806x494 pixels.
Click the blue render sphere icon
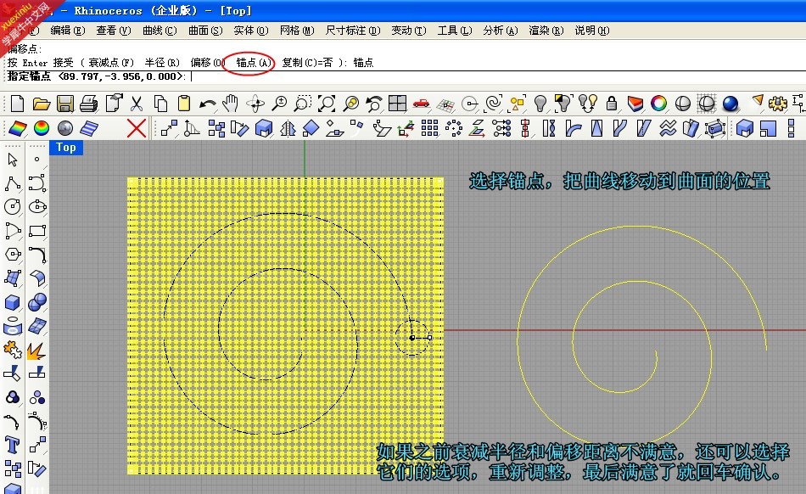730,104
